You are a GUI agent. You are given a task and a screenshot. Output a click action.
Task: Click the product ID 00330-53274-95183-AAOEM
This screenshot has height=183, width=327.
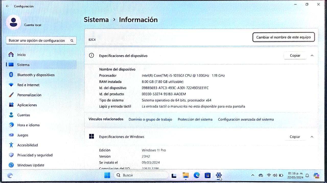pos(164,94)
